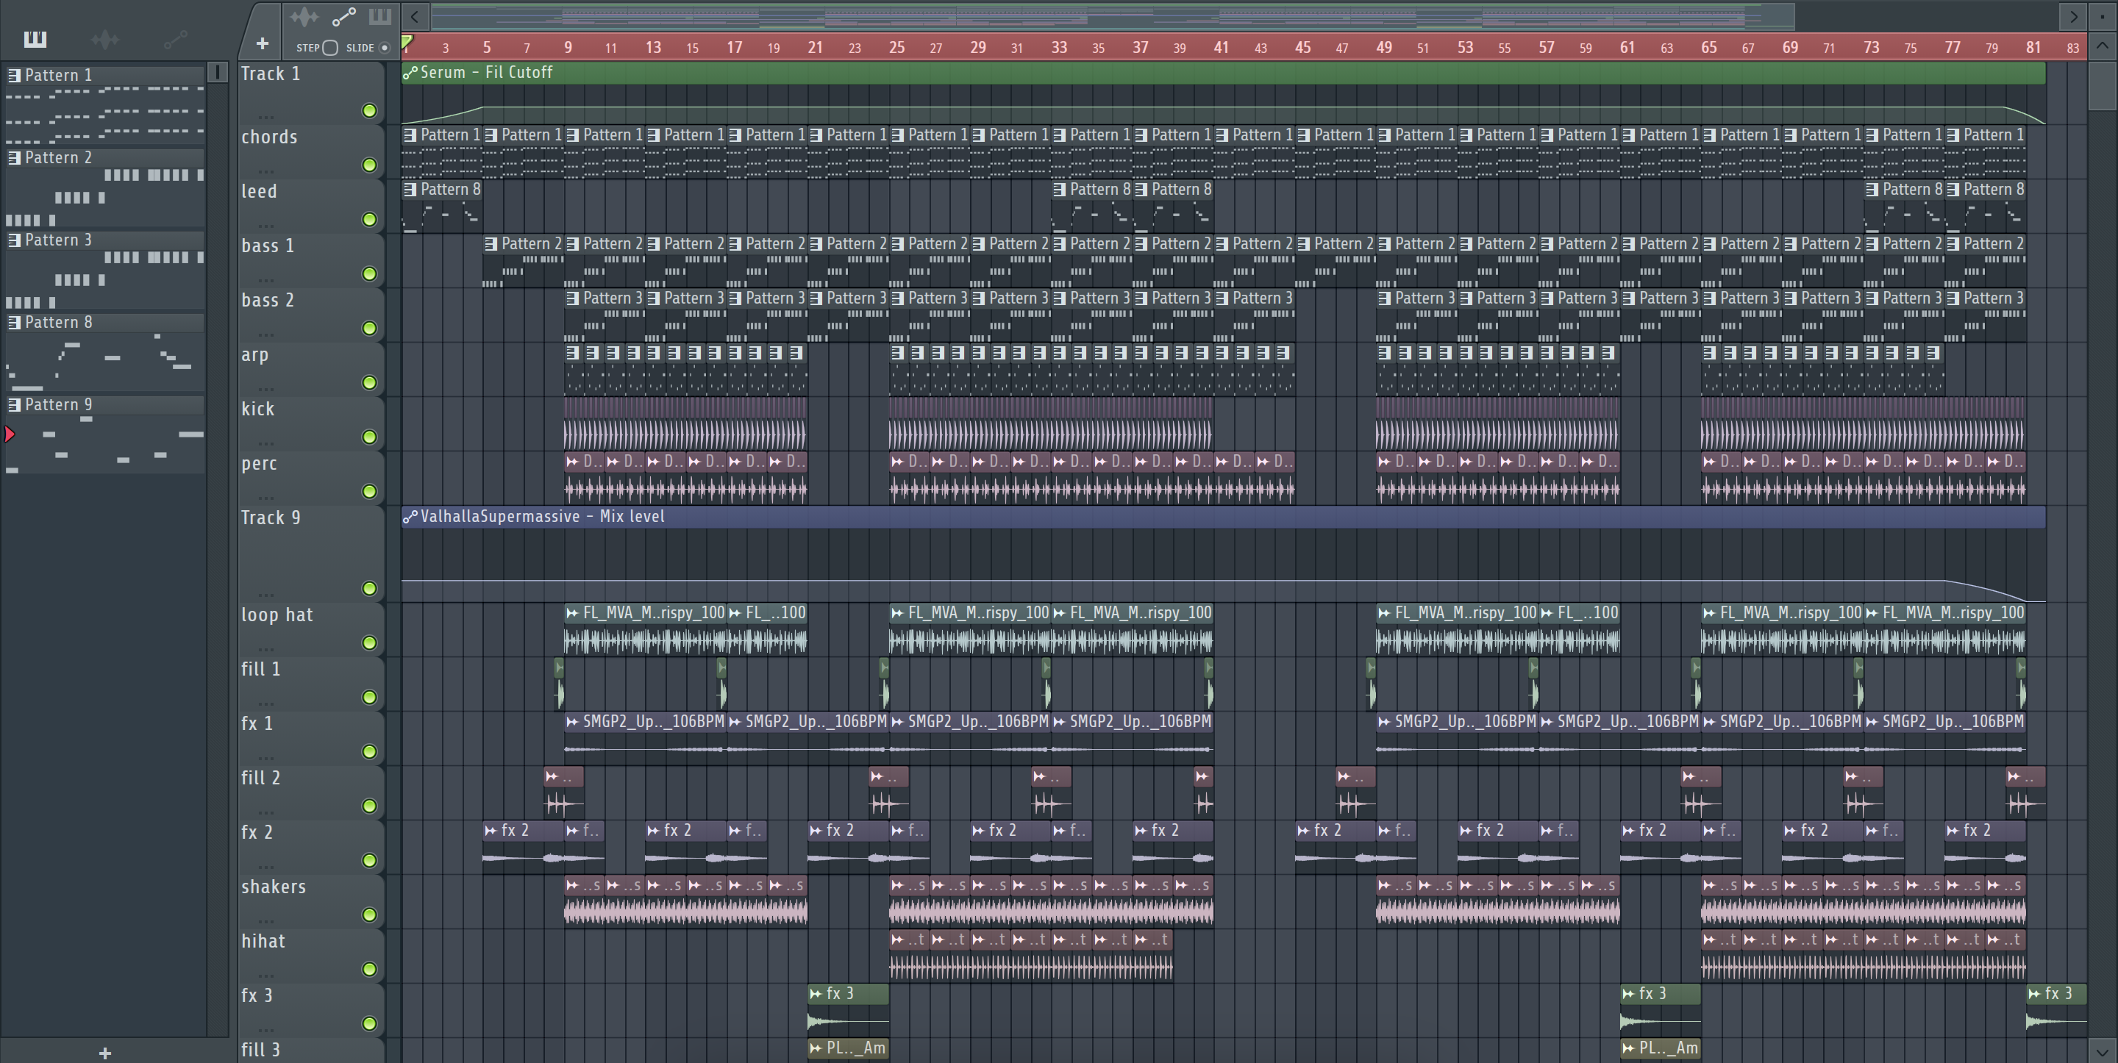Click the first PL.._Am clip's icon on fill 3
Screen dimensions: 2118x1063
tap(816, 1048)
